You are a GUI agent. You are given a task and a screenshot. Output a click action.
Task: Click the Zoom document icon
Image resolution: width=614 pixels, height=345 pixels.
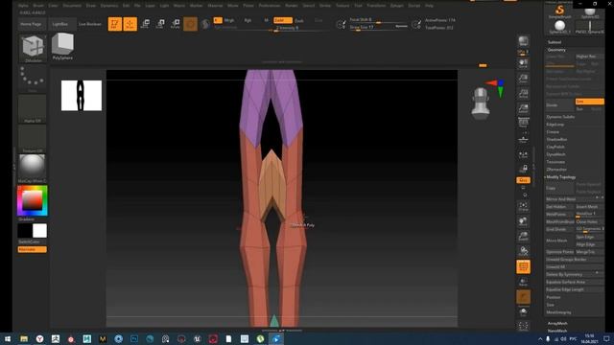coord(523,79)
